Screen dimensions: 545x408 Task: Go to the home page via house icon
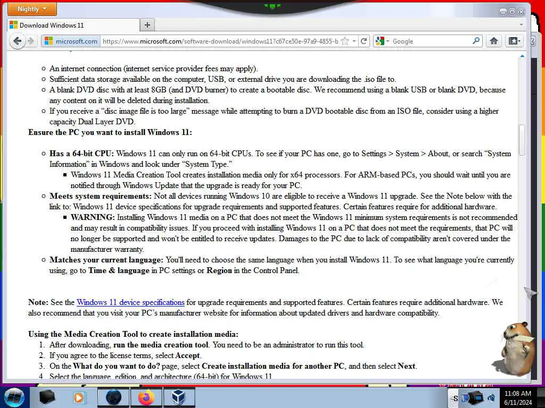(x=493, y=41)
